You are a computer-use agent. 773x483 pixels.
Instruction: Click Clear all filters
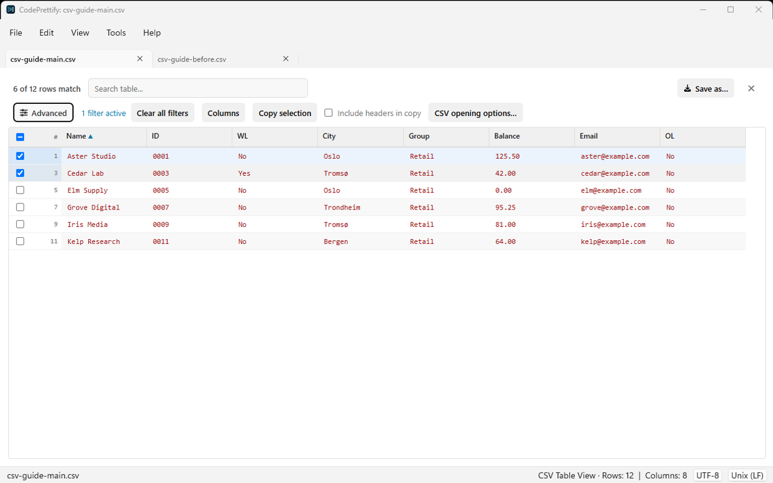coord(162,112)
